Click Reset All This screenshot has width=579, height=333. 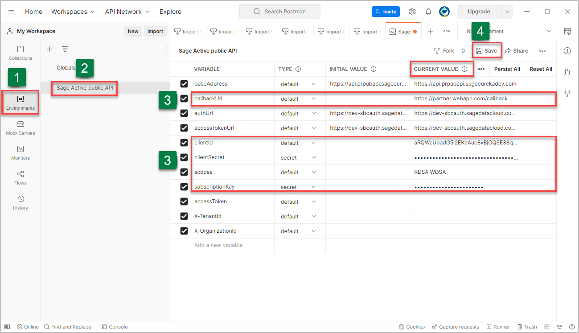coord(541,69)
